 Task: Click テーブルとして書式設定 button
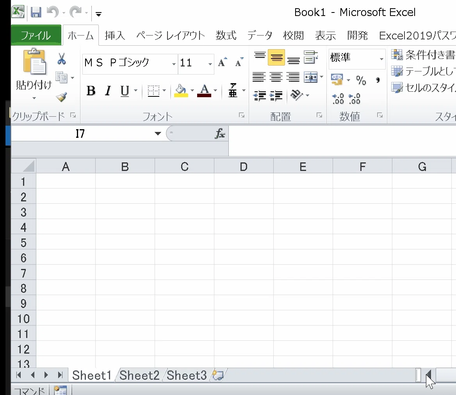coord(424,71)
